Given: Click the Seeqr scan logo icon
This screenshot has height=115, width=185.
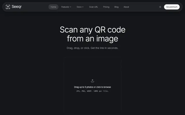Looking at the screenshot, I should coord(8,7).
